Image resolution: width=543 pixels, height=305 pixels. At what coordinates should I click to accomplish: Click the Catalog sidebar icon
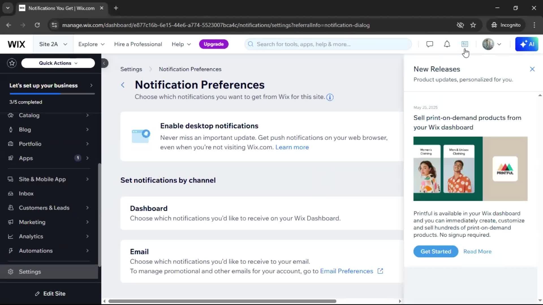click(11, 115)
